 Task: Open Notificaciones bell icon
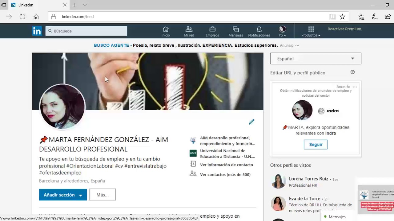(x=259, y=31)
